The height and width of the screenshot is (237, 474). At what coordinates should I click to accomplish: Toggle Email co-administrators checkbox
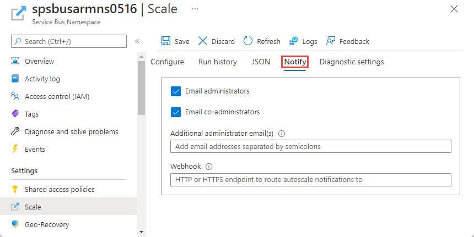coord(176,112)
